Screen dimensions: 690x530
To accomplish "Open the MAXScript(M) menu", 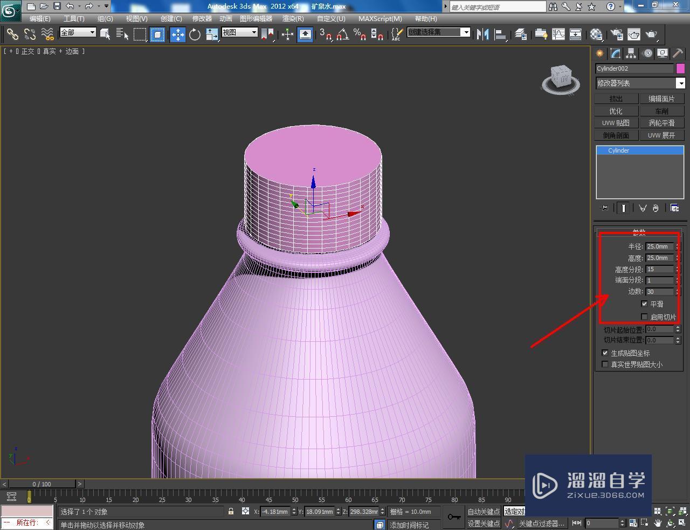I will click(380, 18).
